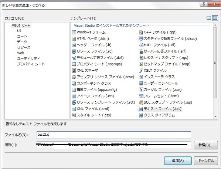
Task: Select the Windows フォーム template icon
Action: click(74, 32)
